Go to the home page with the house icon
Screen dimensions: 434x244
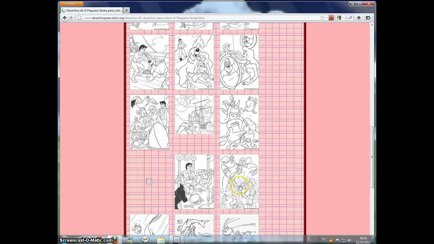click(359, 18)
